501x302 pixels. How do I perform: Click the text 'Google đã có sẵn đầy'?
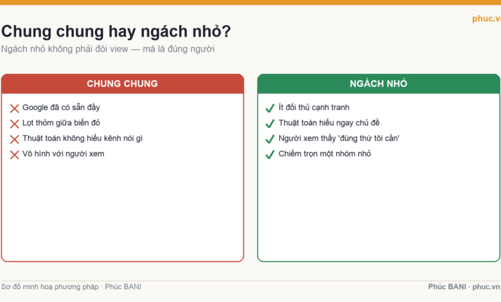point(61,107)
